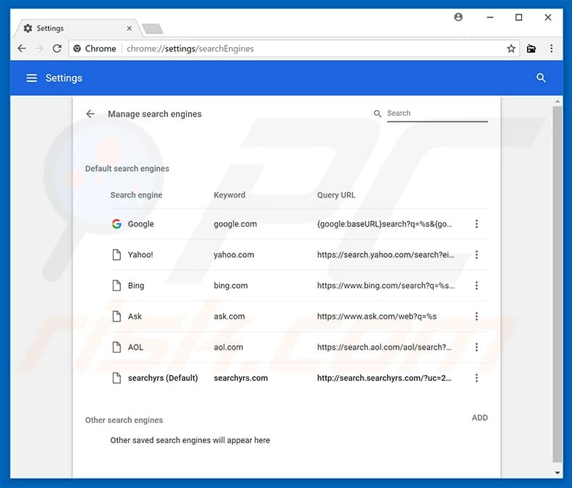The image size is (572, 488).
Task: Click the magnifier icon in blue Settings bar
Action: tap(541, 77)
